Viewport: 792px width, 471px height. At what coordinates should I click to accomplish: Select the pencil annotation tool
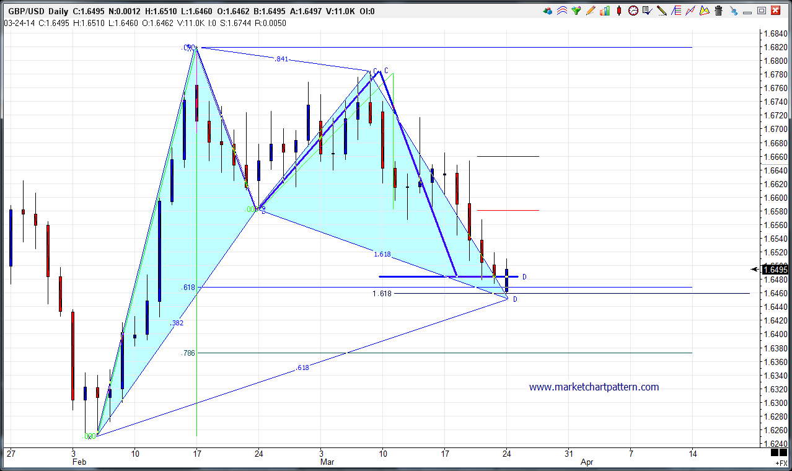click(x=589, y=11)
